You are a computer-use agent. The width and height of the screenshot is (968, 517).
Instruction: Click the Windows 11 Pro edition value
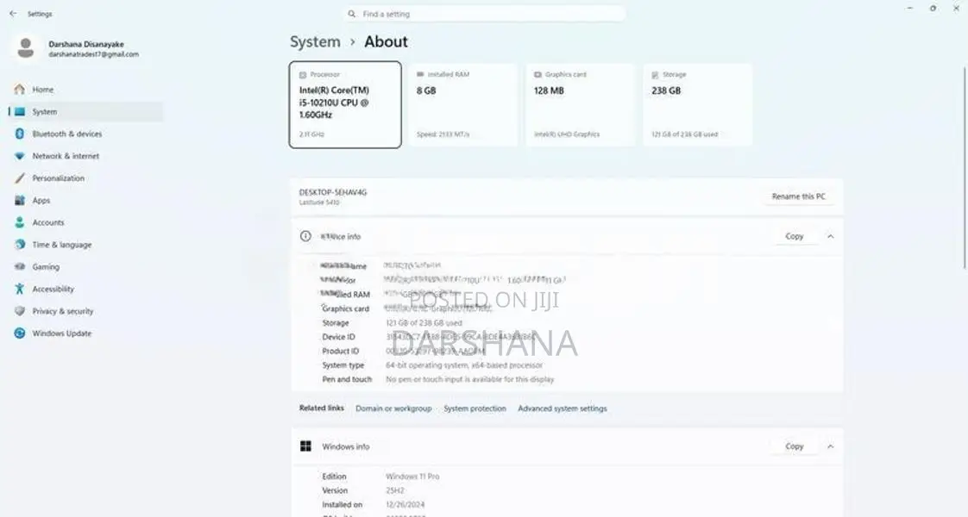[412, 477]
